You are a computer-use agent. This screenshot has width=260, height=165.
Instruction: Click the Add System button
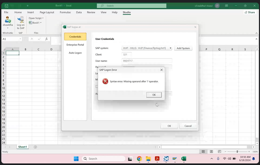pos(183,48)
